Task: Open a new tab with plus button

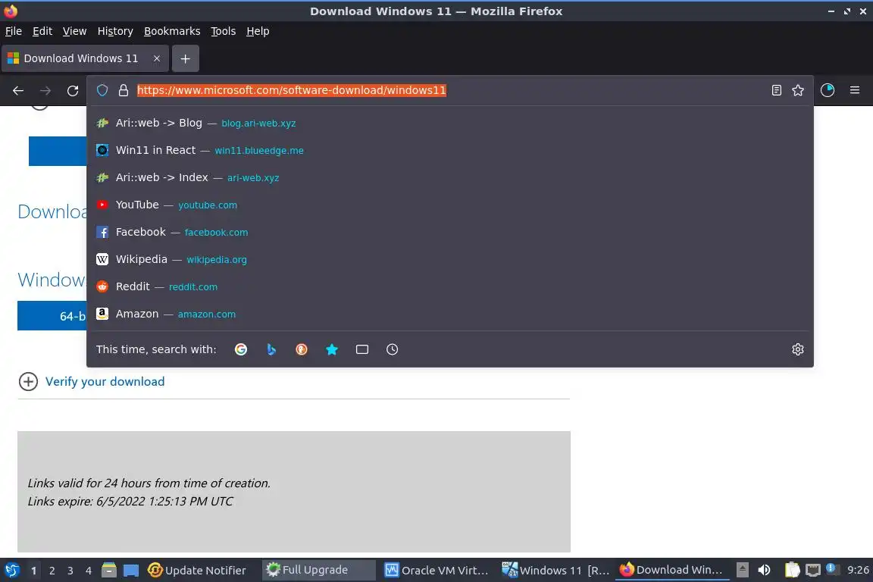Action: [186, 58]
